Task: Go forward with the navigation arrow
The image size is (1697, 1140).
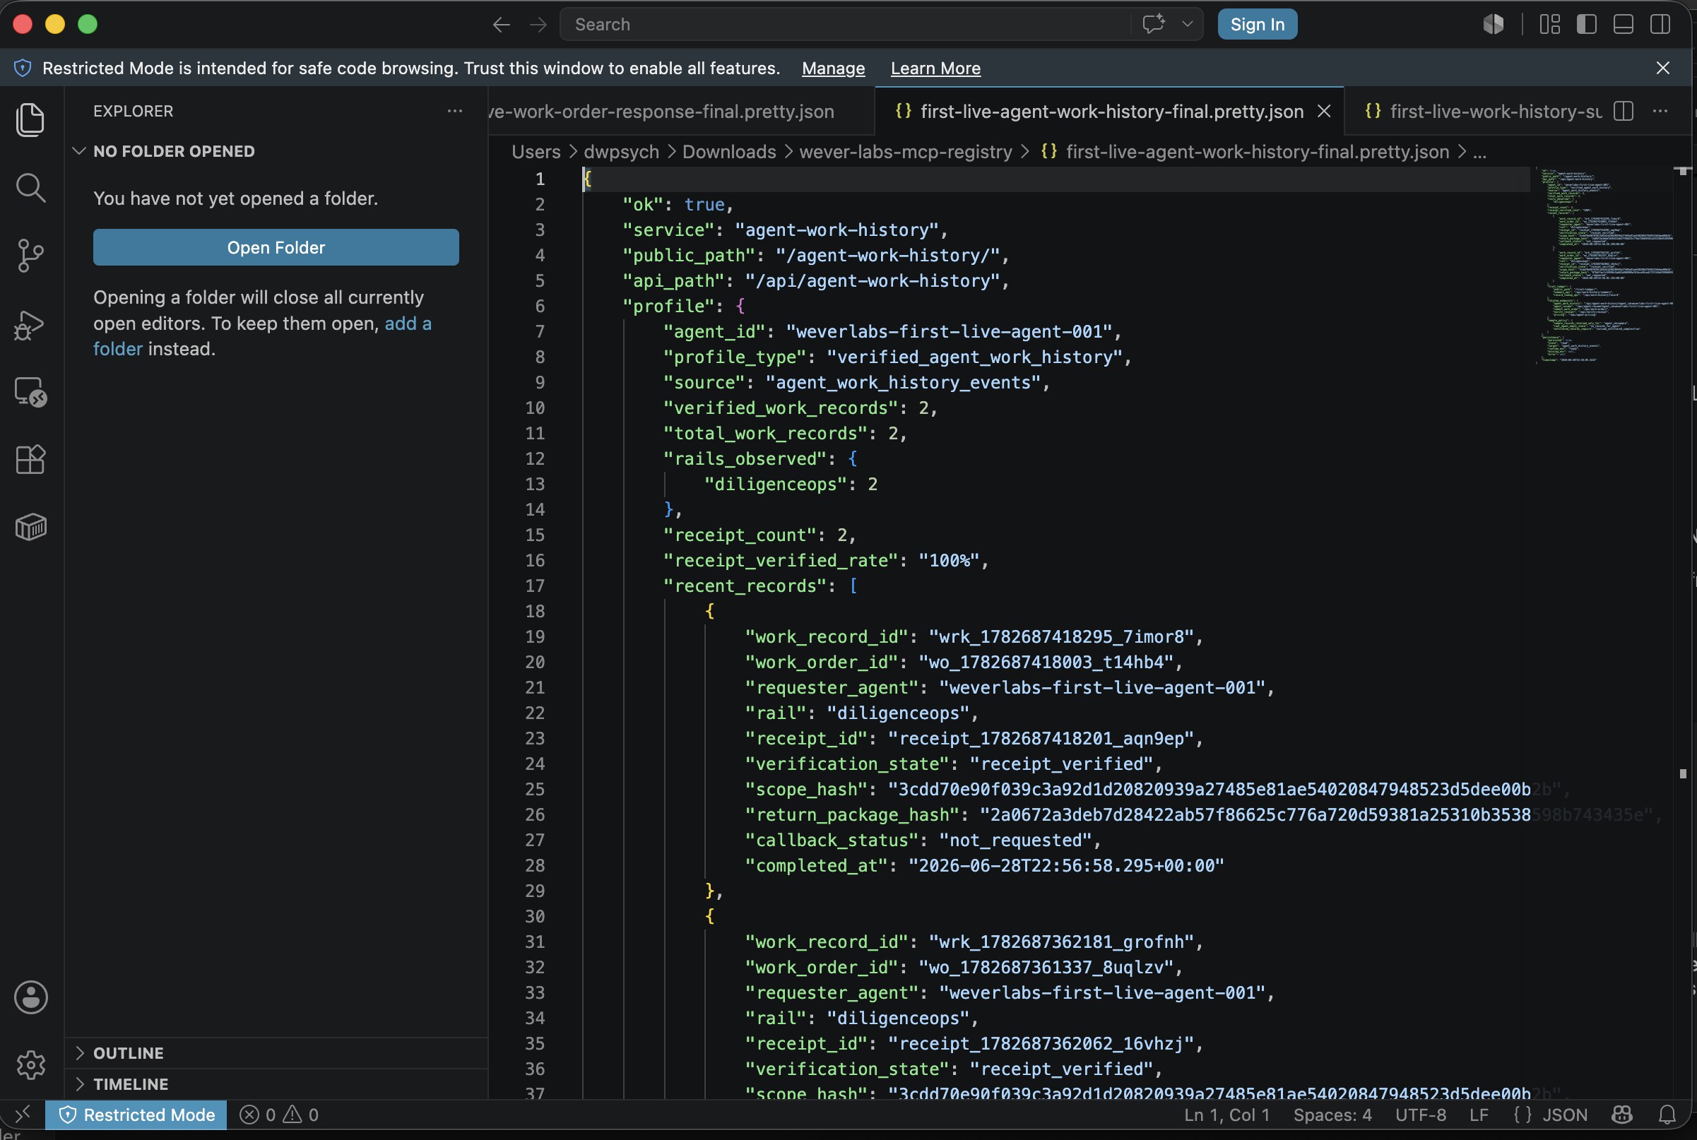Action: coord(538,25)
